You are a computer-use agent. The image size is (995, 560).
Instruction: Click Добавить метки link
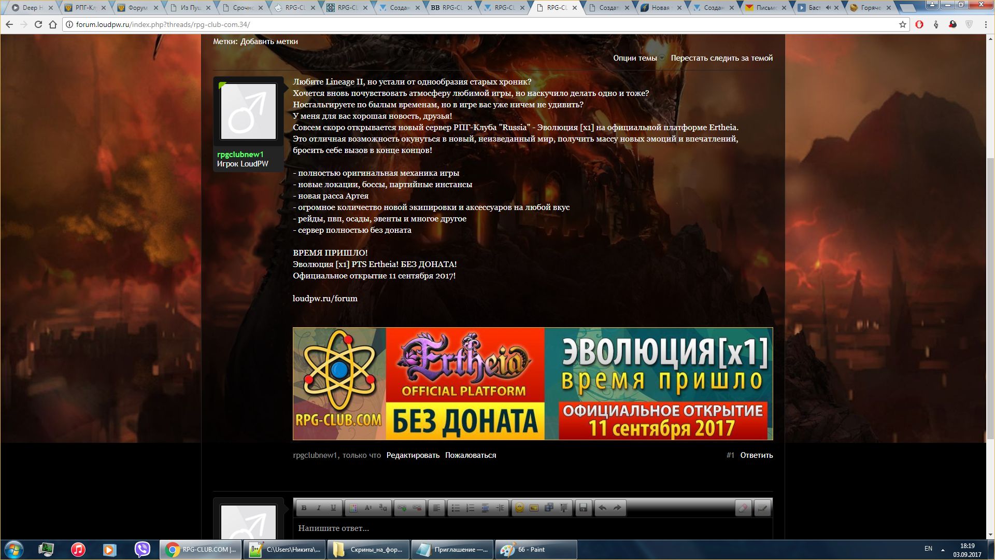click(269, 41)
